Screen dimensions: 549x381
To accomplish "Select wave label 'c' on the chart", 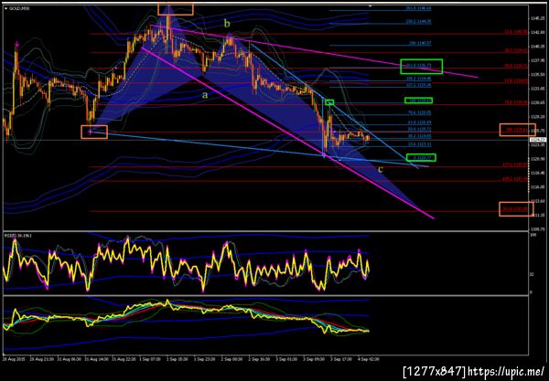I will pyautogui.click(x=381, y=169).
